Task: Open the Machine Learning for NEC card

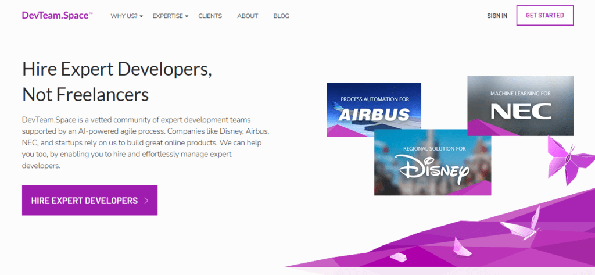Action: tap(520, 106)
